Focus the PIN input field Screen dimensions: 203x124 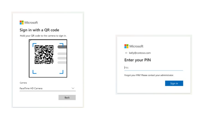click(x=154, y=68)
